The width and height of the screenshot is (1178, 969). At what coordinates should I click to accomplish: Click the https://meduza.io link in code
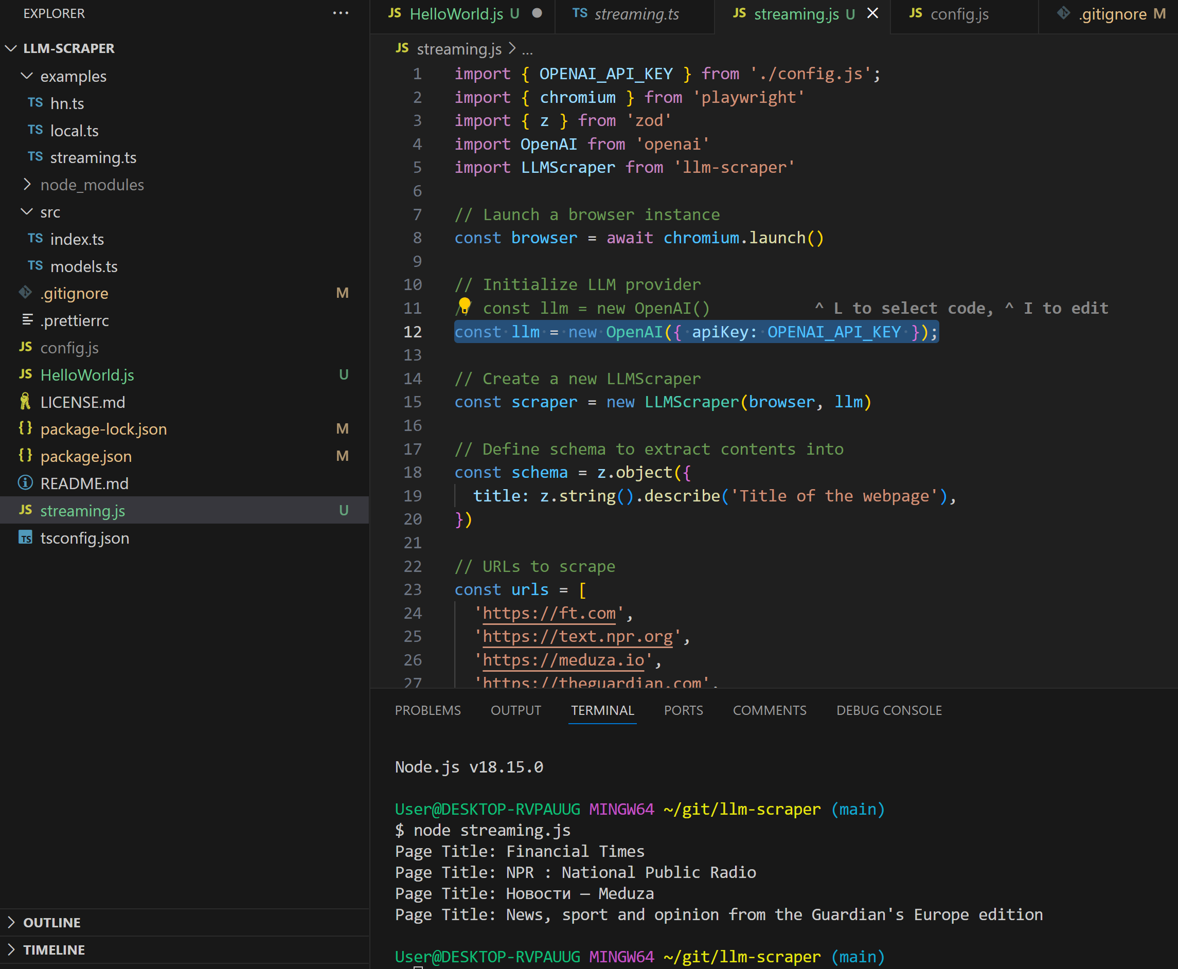pos(563,660)
